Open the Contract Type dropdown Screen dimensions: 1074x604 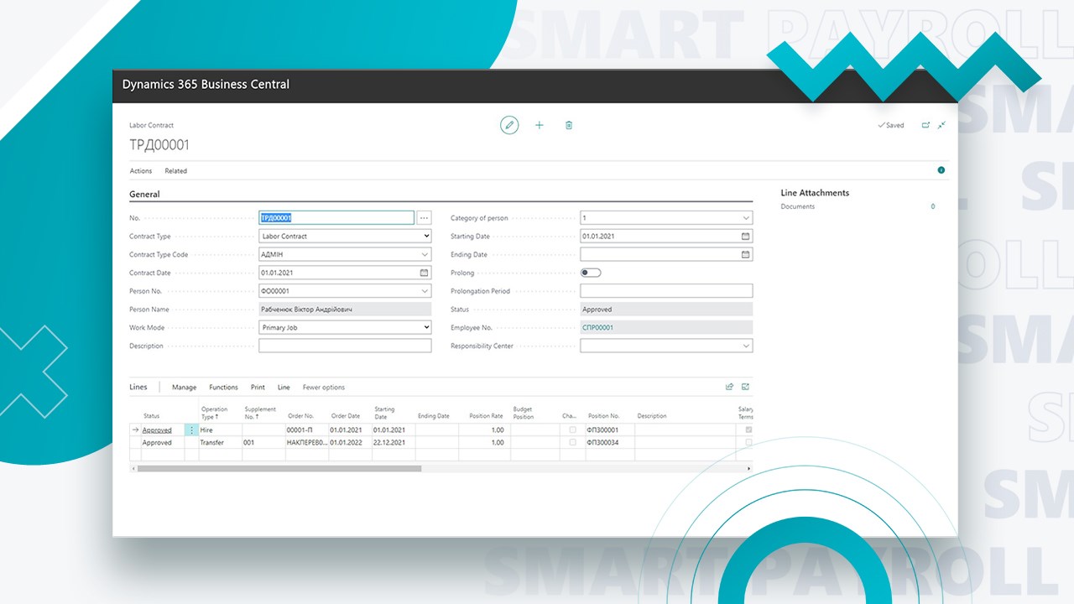tap(345, 236)
